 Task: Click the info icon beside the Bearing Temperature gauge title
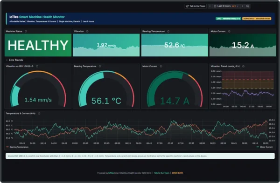[100, 66]
